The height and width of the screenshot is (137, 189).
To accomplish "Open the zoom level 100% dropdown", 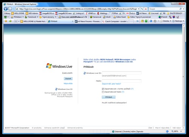I will coord(181,131).
